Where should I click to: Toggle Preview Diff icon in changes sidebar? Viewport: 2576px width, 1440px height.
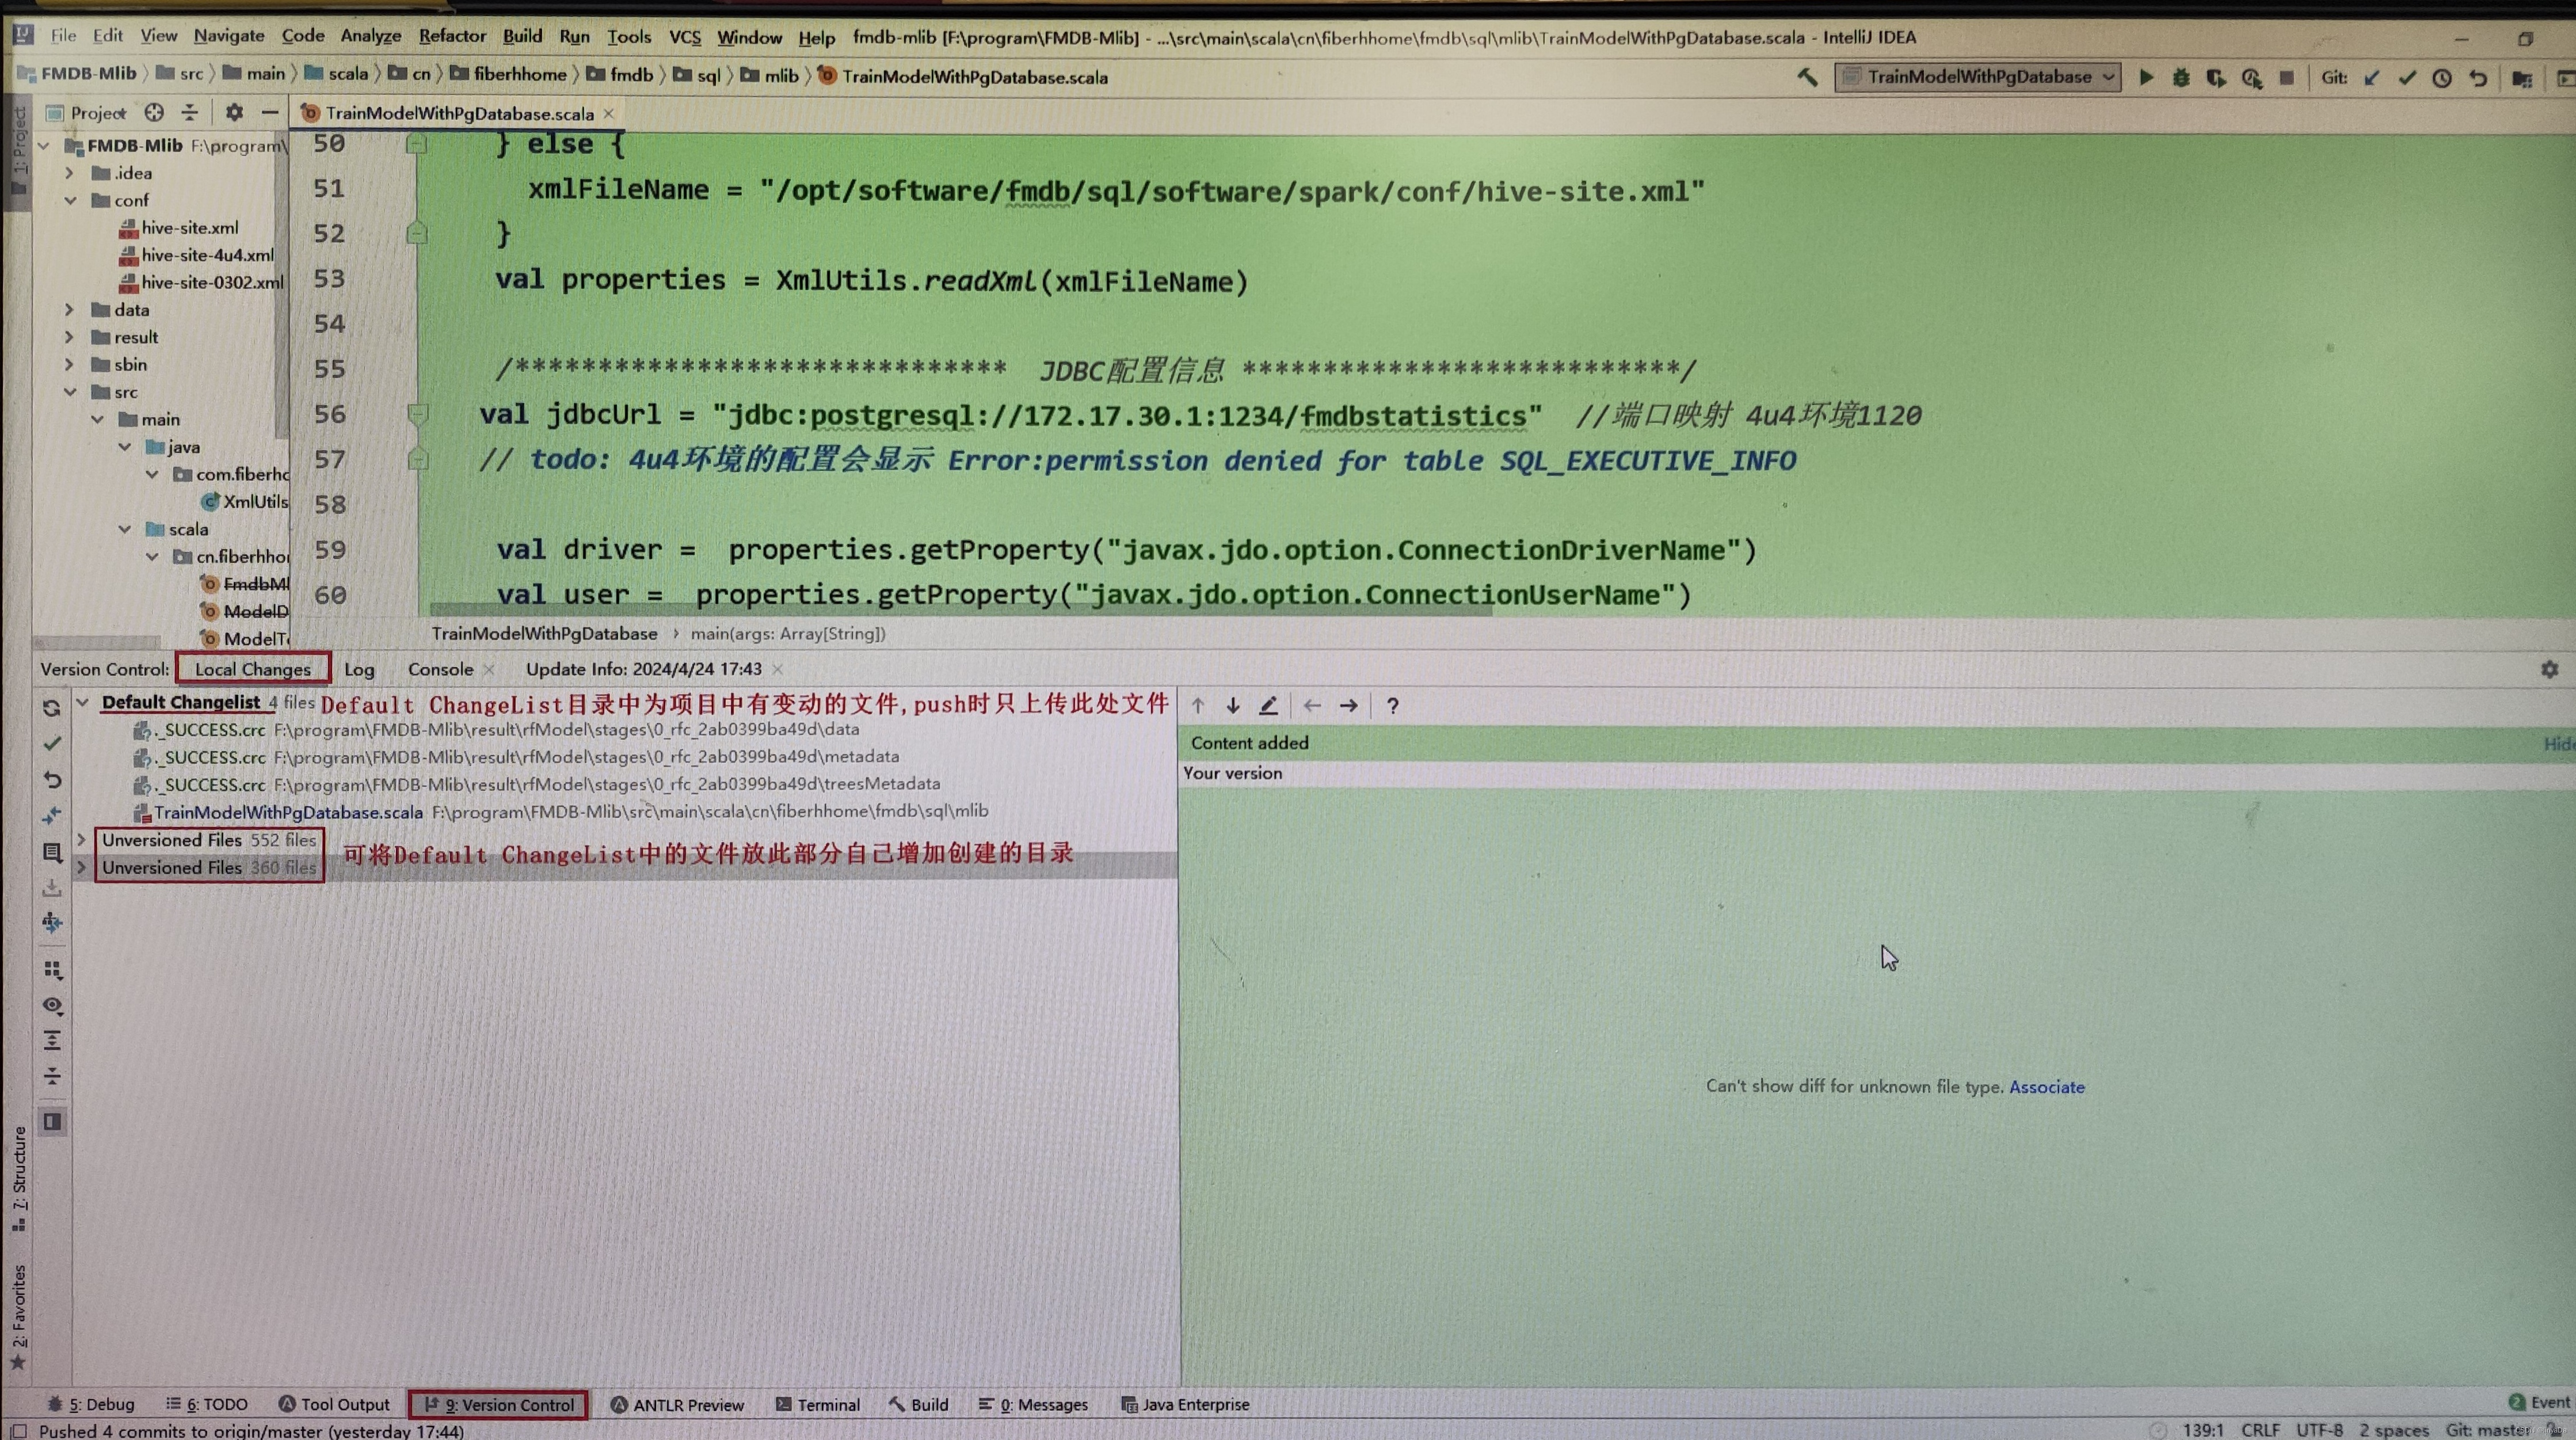point(52,1122)
